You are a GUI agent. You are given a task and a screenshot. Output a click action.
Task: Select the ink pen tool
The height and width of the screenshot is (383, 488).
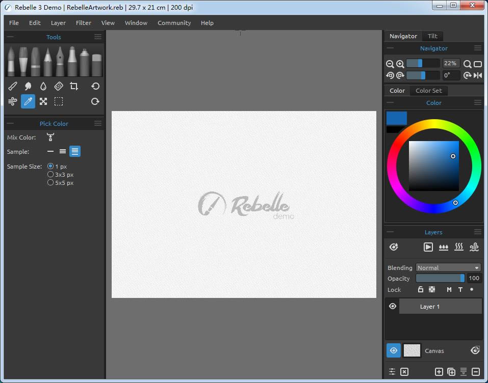pyautogui.click(x=60, y=61)
